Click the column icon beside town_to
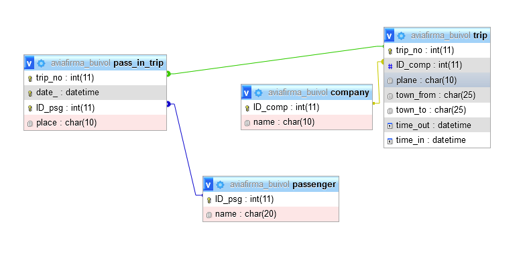 (x=390, y=111)
